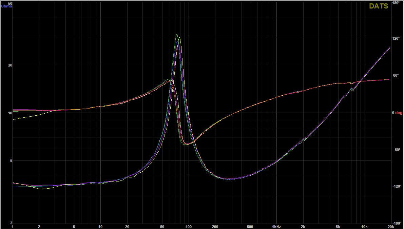
Task: Click the red 0 deg phase label
Action: pos(397,113)
